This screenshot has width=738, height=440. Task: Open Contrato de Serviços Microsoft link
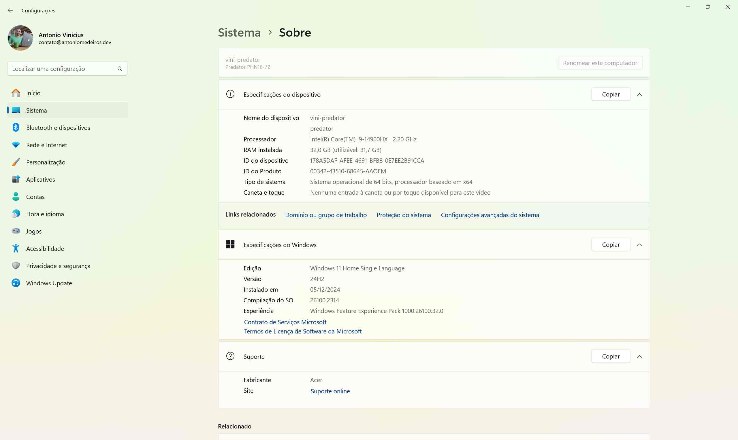285,322
